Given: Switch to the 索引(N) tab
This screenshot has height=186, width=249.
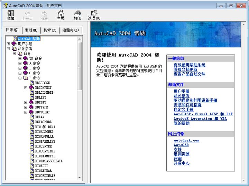Looking at the screenshot, I should 31,30.
